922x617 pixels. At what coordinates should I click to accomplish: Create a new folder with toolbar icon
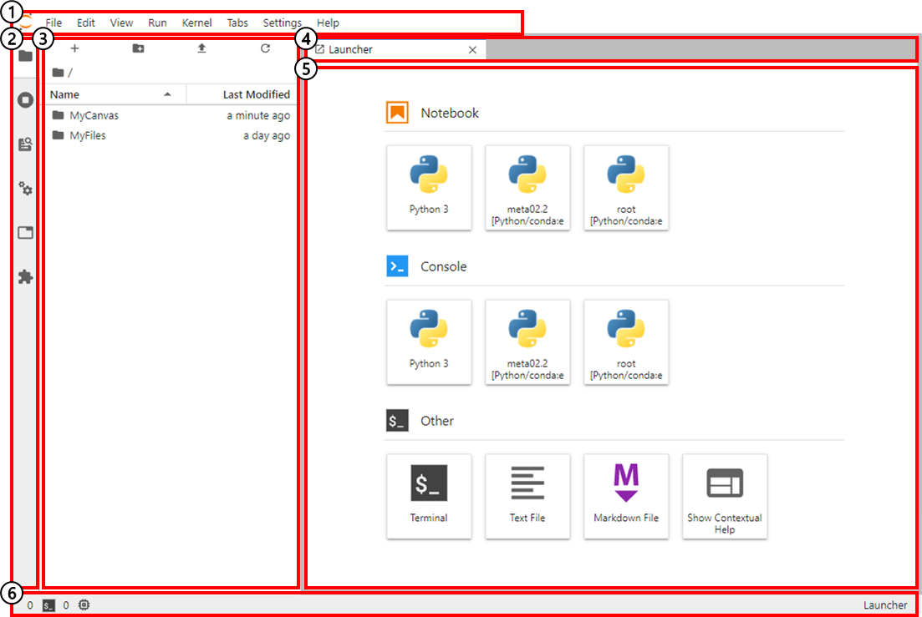coord(138,48)
